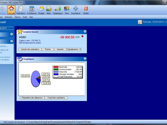This screenshot has width=167, height=125.
Task: Collapse the Comptes favoris panel
Action: click(85, 32)
